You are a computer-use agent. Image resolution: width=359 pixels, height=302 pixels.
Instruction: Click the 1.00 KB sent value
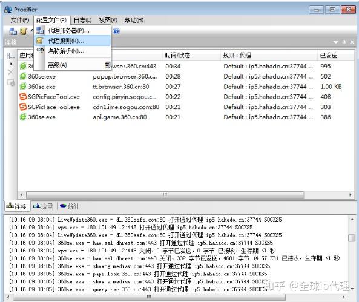tap(331, 87)
